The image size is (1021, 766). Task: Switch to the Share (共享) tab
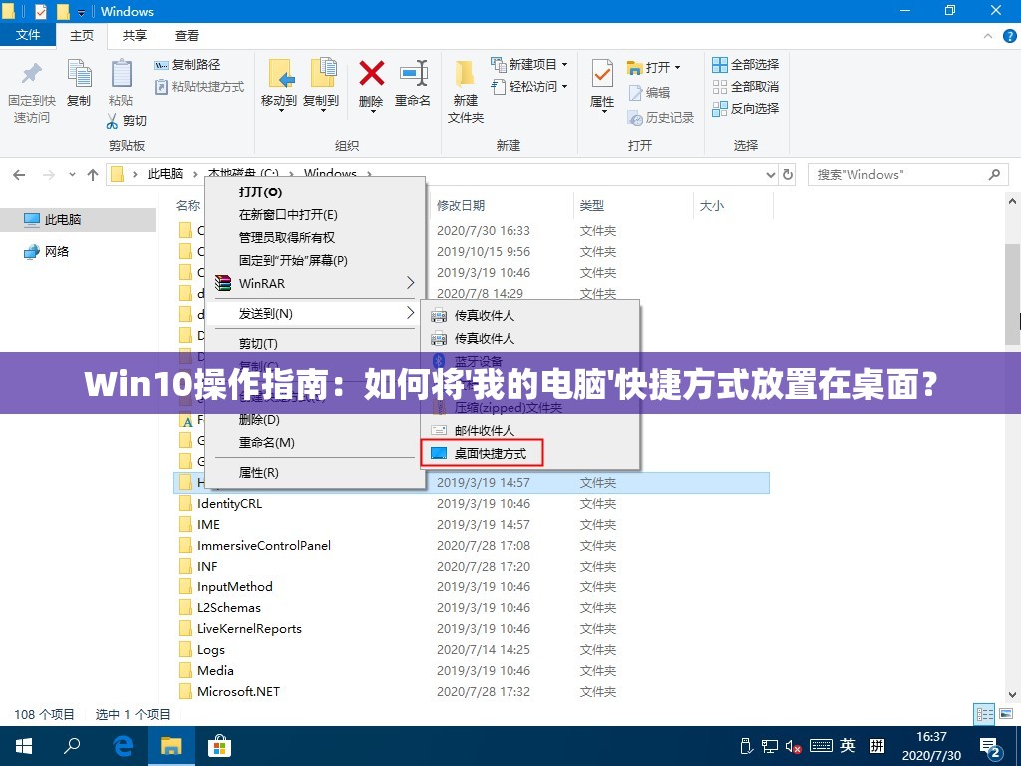tap(135, 35)
